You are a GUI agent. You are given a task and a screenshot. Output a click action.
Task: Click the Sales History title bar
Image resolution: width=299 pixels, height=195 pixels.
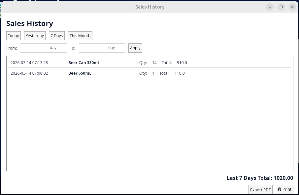(x=149, y=7)
